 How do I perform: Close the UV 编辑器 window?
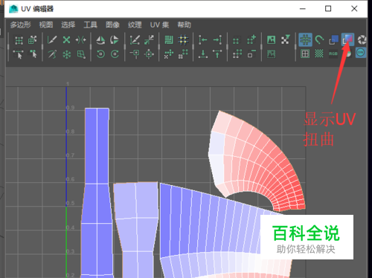click(354, 9)
